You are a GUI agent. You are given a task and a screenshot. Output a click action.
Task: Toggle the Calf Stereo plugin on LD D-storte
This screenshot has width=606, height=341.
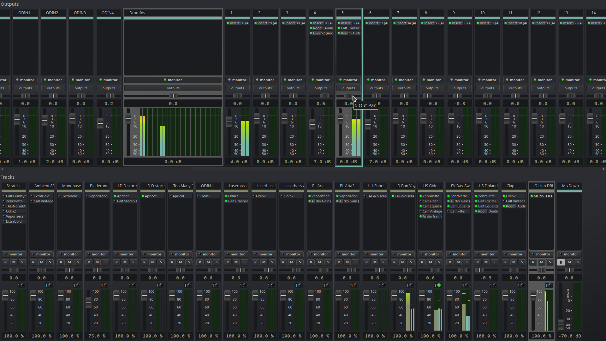pos(115,201)
